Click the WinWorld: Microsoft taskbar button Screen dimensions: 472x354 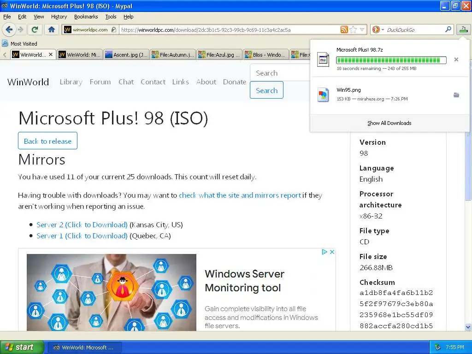(85, 348)
